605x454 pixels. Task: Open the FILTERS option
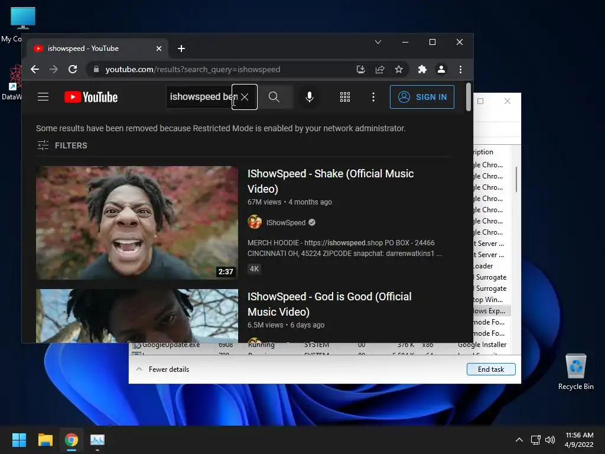pos(63,145)
